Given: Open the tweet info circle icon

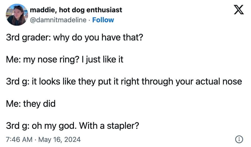Looking at the screenshot, I should click(239, 139).
